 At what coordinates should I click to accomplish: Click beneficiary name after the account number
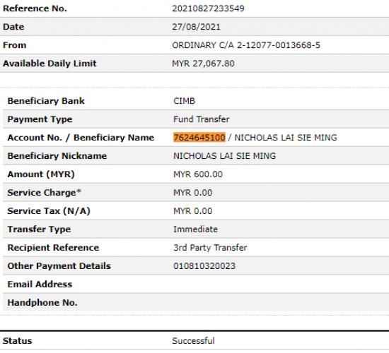286,138
